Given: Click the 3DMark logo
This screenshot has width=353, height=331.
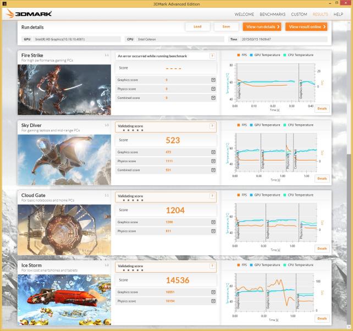Looking at the screenshot, I should click(x=29, y=14).
